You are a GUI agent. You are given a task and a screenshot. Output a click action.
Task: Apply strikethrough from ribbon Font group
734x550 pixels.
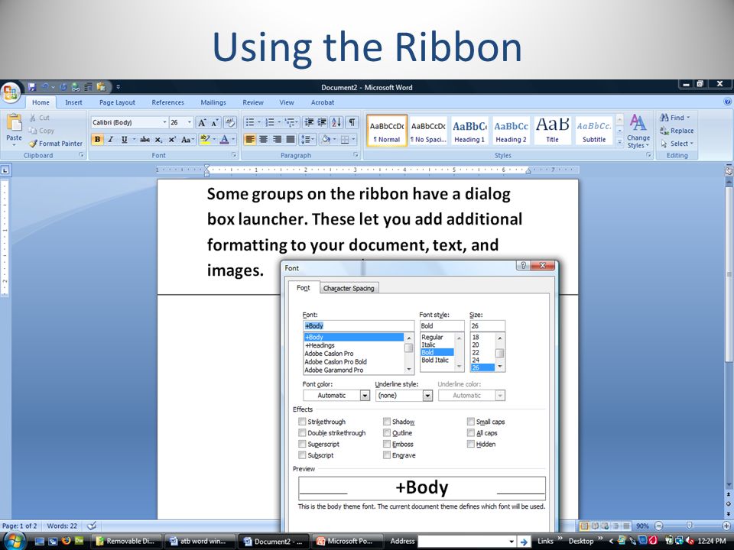tap(145, 139)
